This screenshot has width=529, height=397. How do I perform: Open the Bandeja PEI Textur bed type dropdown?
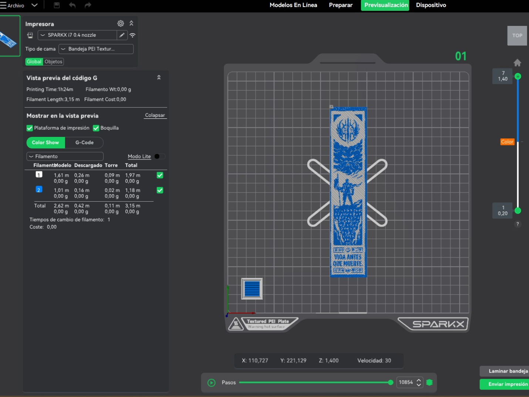click(x=96, y=49)
